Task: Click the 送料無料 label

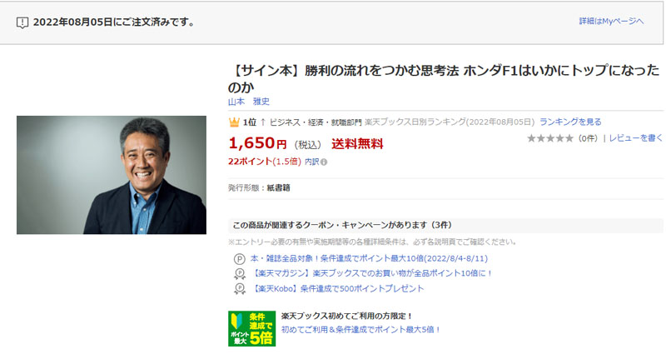Action: pyautogui.click(x=357, y=144)
